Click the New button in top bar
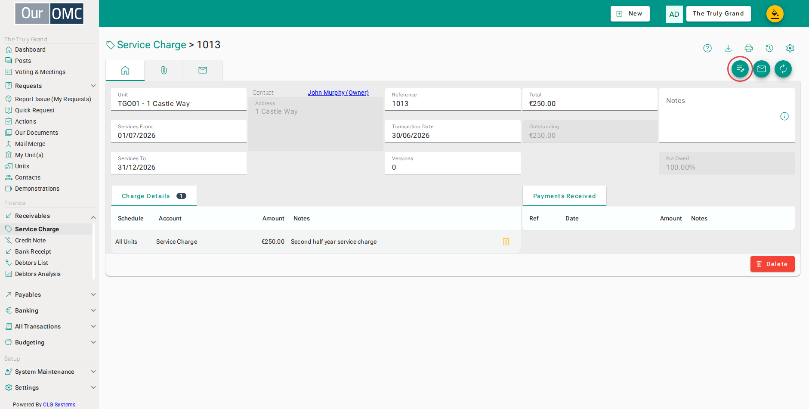 (x=630, y=14)
